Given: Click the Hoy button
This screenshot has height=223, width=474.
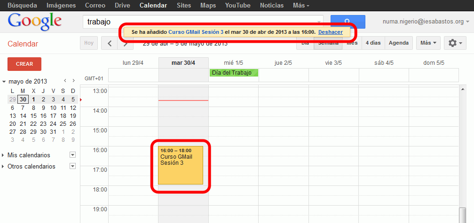Looking at the screenshot, I should pos(89,43).
